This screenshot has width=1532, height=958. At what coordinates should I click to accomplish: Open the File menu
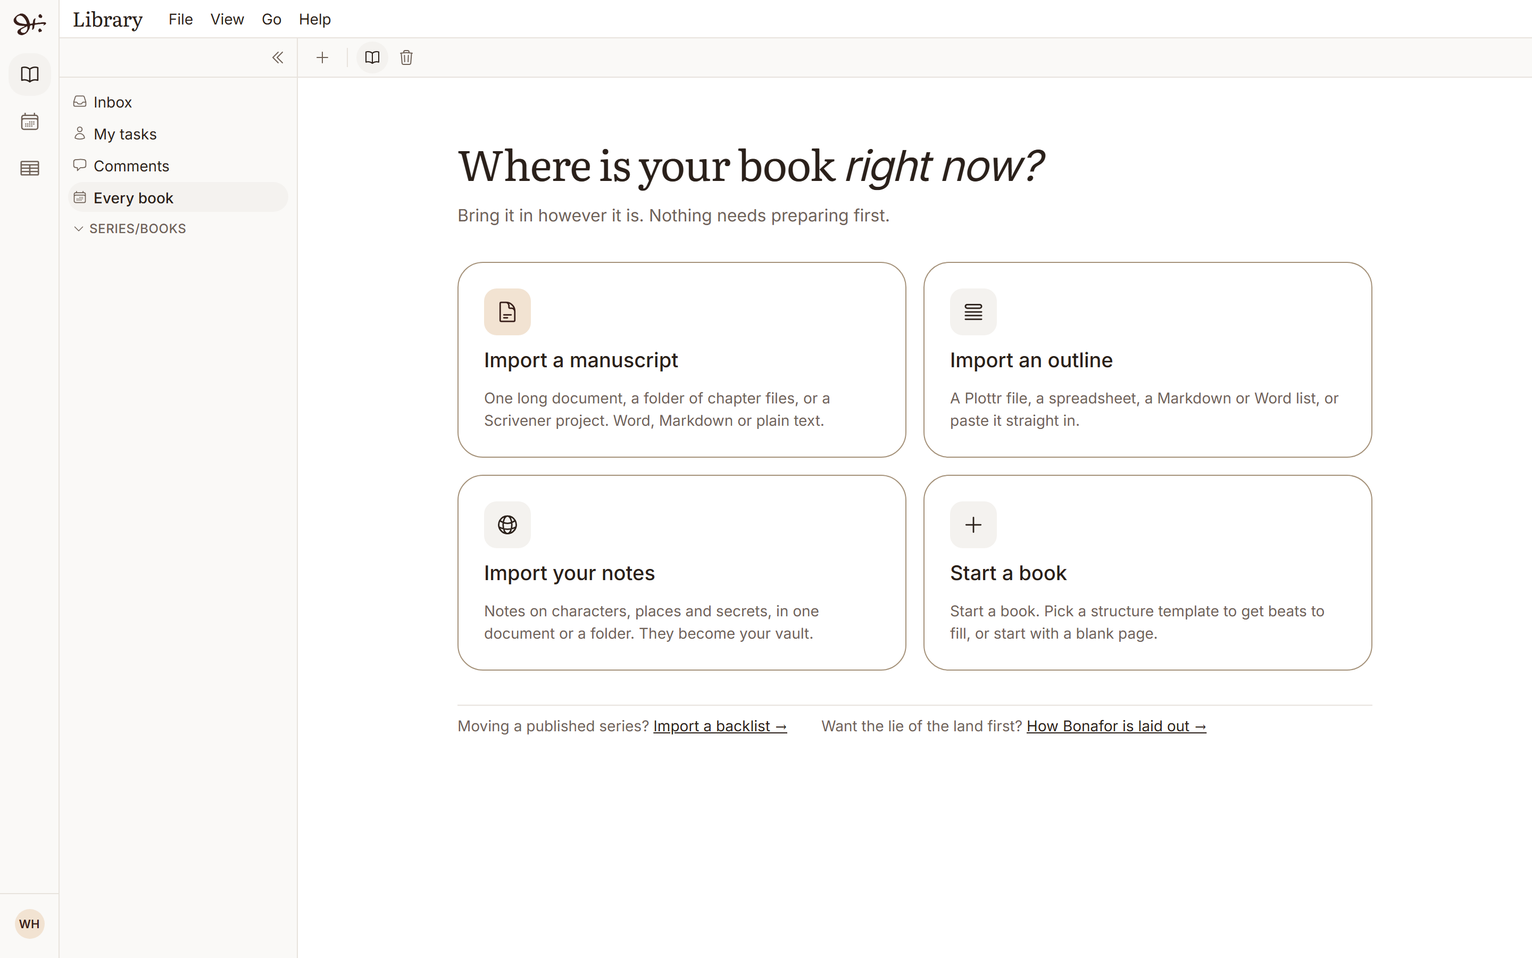coord(180,20)
